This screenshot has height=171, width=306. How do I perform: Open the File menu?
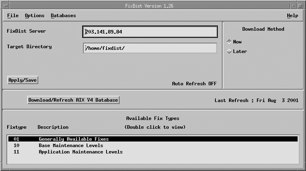coord(13,16)
